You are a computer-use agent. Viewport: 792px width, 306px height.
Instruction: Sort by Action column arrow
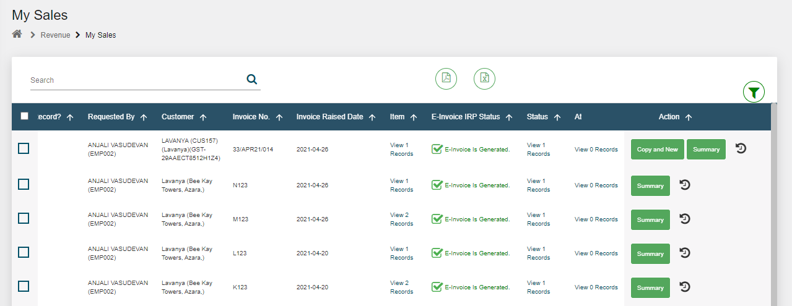click(x=689, y=117)
